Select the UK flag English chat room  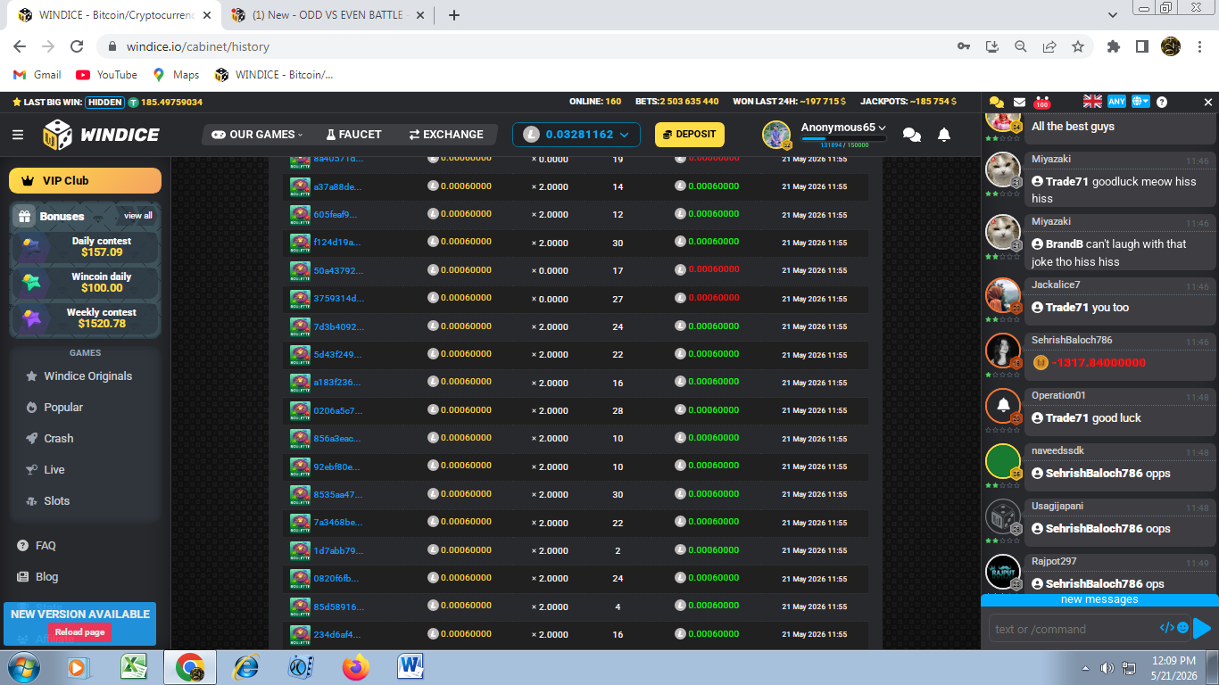(1092, 102)
